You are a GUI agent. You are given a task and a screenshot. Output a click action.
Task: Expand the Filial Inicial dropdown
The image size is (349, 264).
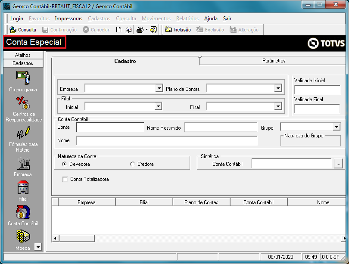pos(158,106)
